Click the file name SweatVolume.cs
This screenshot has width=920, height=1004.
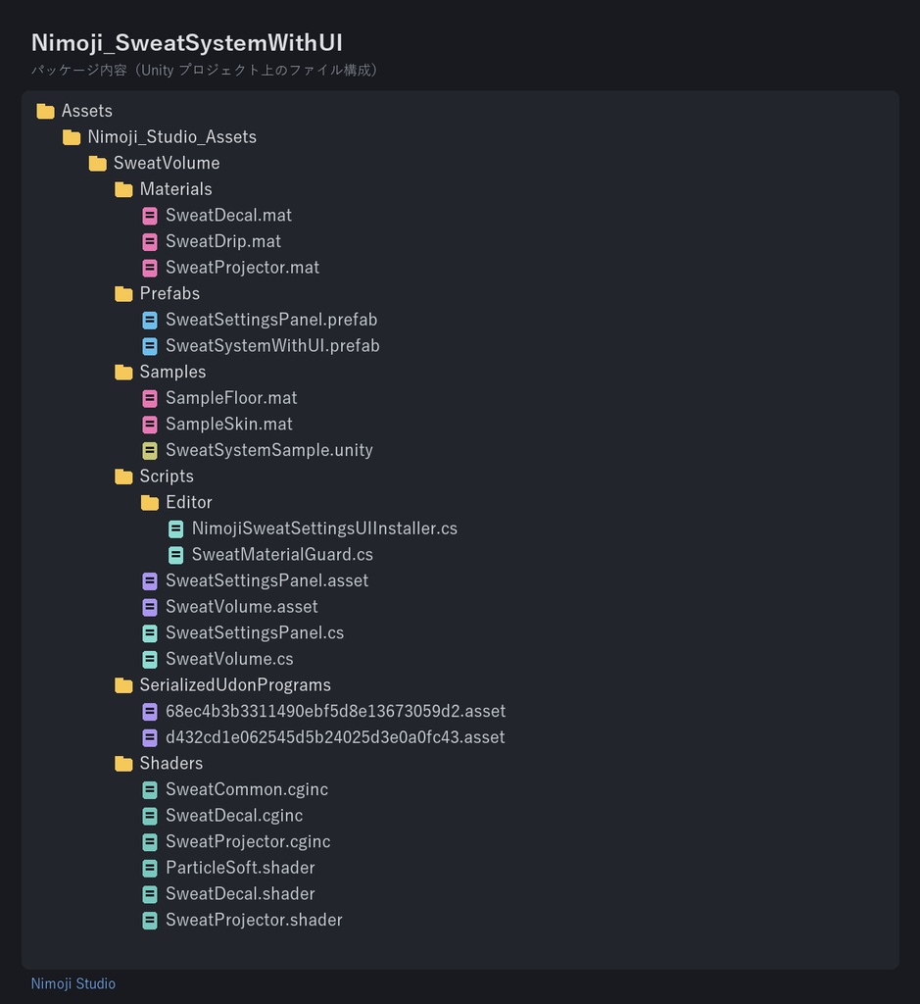[229, 659]
